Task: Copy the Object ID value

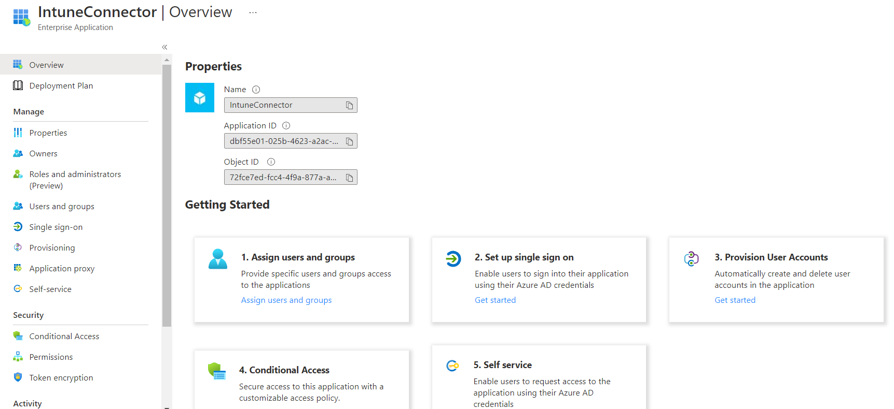Action: (349, 178)
